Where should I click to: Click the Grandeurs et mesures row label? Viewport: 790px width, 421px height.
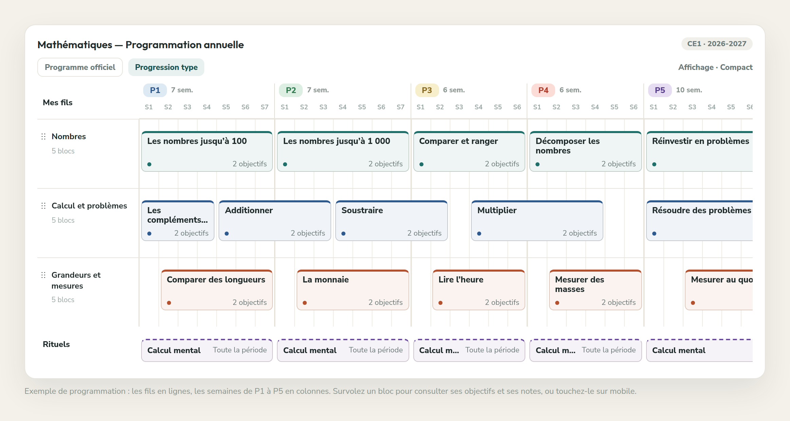76,280
